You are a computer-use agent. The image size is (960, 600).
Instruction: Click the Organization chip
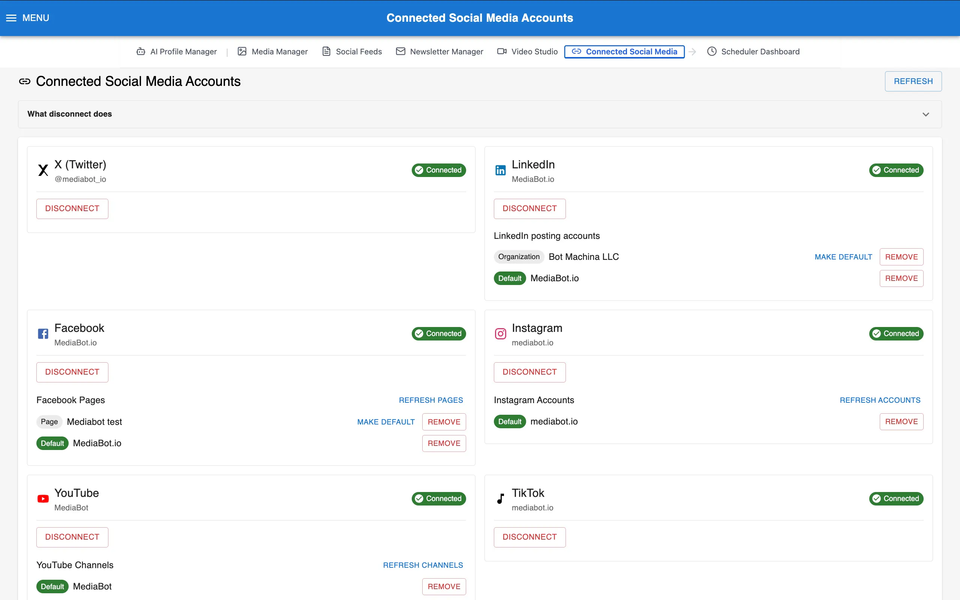tap(519, 257)
